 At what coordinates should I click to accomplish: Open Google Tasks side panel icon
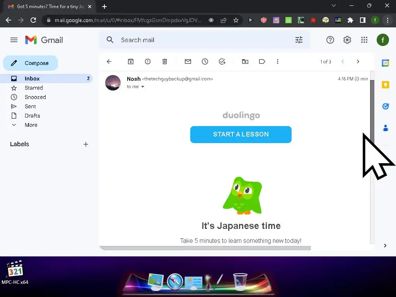point(386,106)
